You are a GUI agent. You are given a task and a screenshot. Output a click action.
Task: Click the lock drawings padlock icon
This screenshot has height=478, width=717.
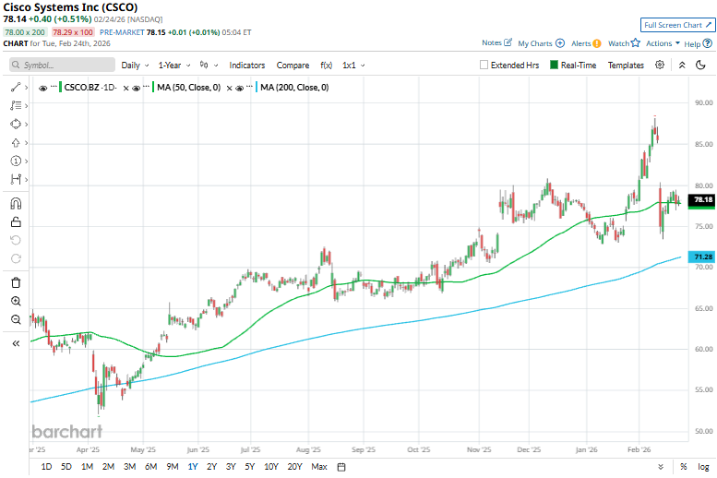click(x=16, y=221)
